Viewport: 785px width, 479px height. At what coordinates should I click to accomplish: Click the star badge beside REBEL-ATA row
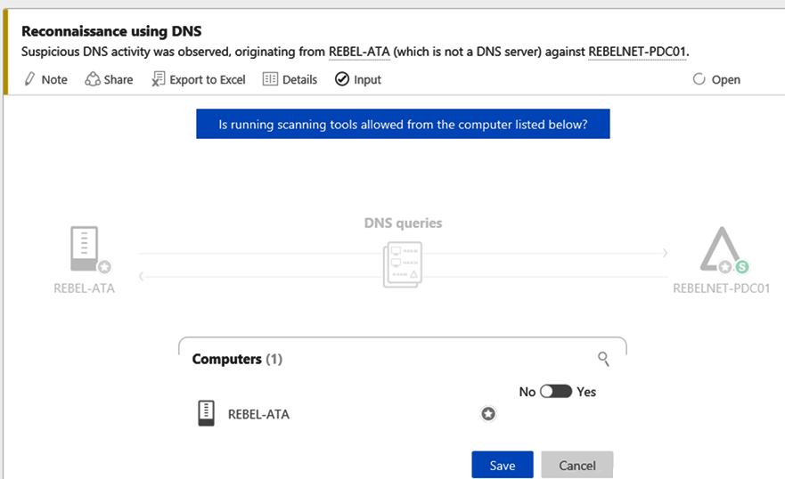click(488, 414)
